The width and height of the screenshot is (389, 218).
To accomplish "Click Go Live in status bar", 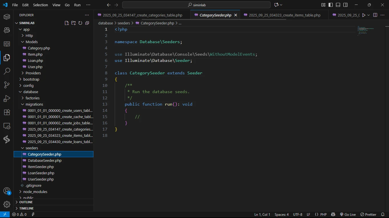I will 348,215.
